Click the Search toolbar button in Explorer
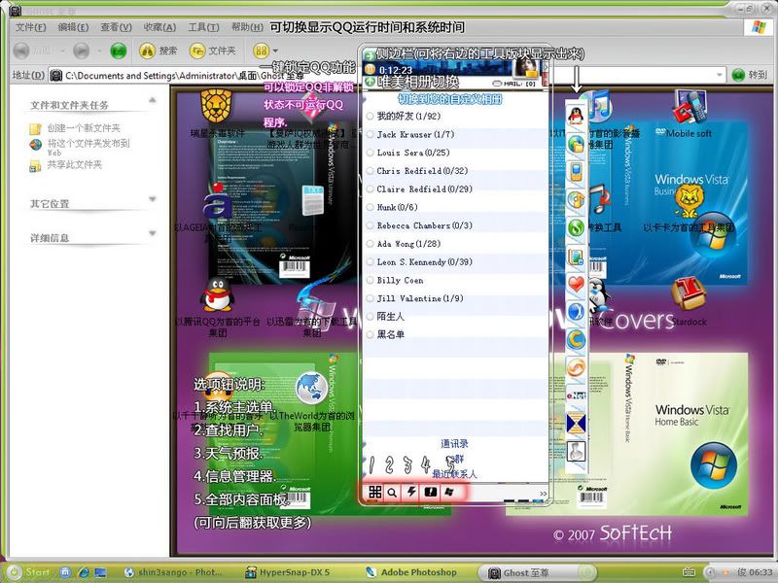Image resolution: width=778 pixels, height=583 pixels. pos(159,50)
